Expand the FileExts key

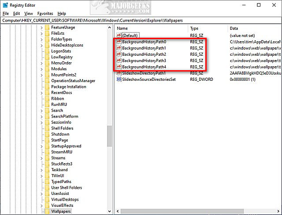[41, 33]
